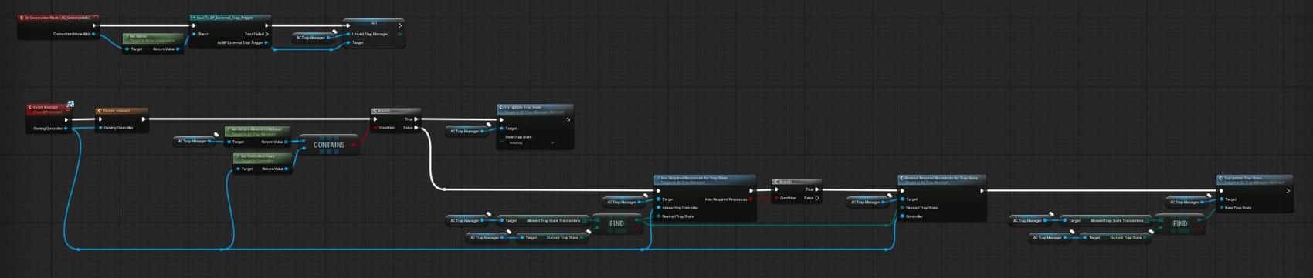The width and height of the screenshot is (1313, 278).
Task: Click the red delegate pin on On Connection Made
Action: (x=96, y=17)
